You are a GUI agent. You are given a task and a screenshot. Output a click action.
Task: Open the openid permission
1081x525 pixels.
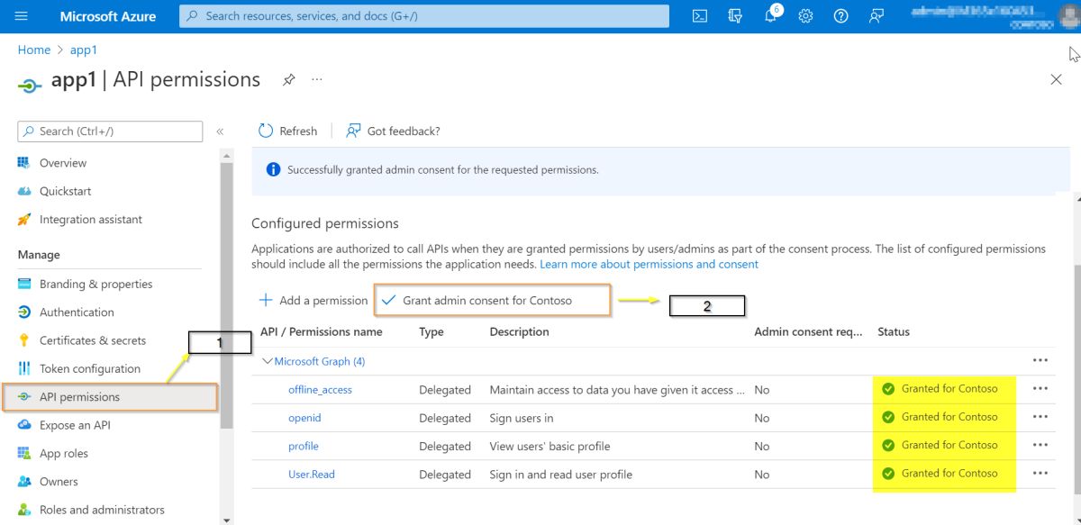point(304,418)
